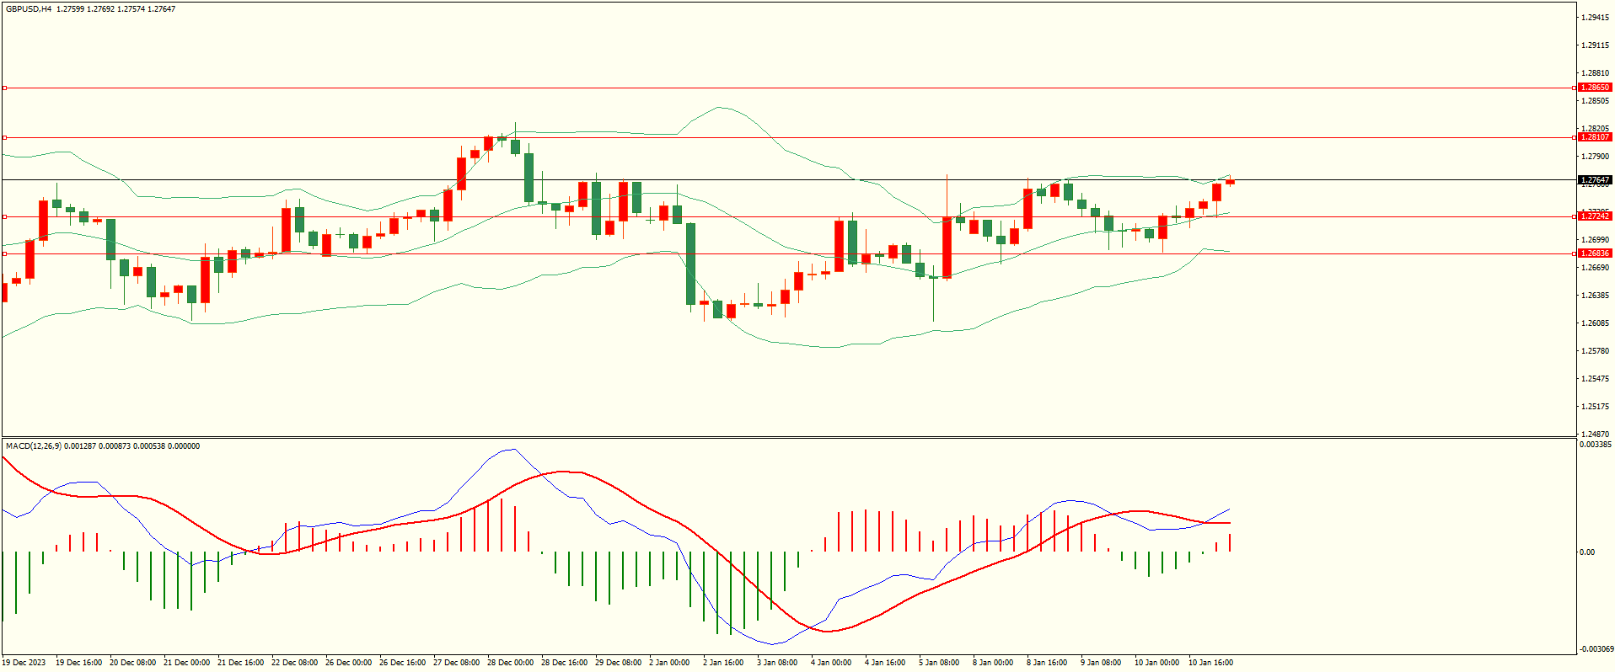
Task: Click the 1.27900 price axis value
Action: click(1596, 157)
